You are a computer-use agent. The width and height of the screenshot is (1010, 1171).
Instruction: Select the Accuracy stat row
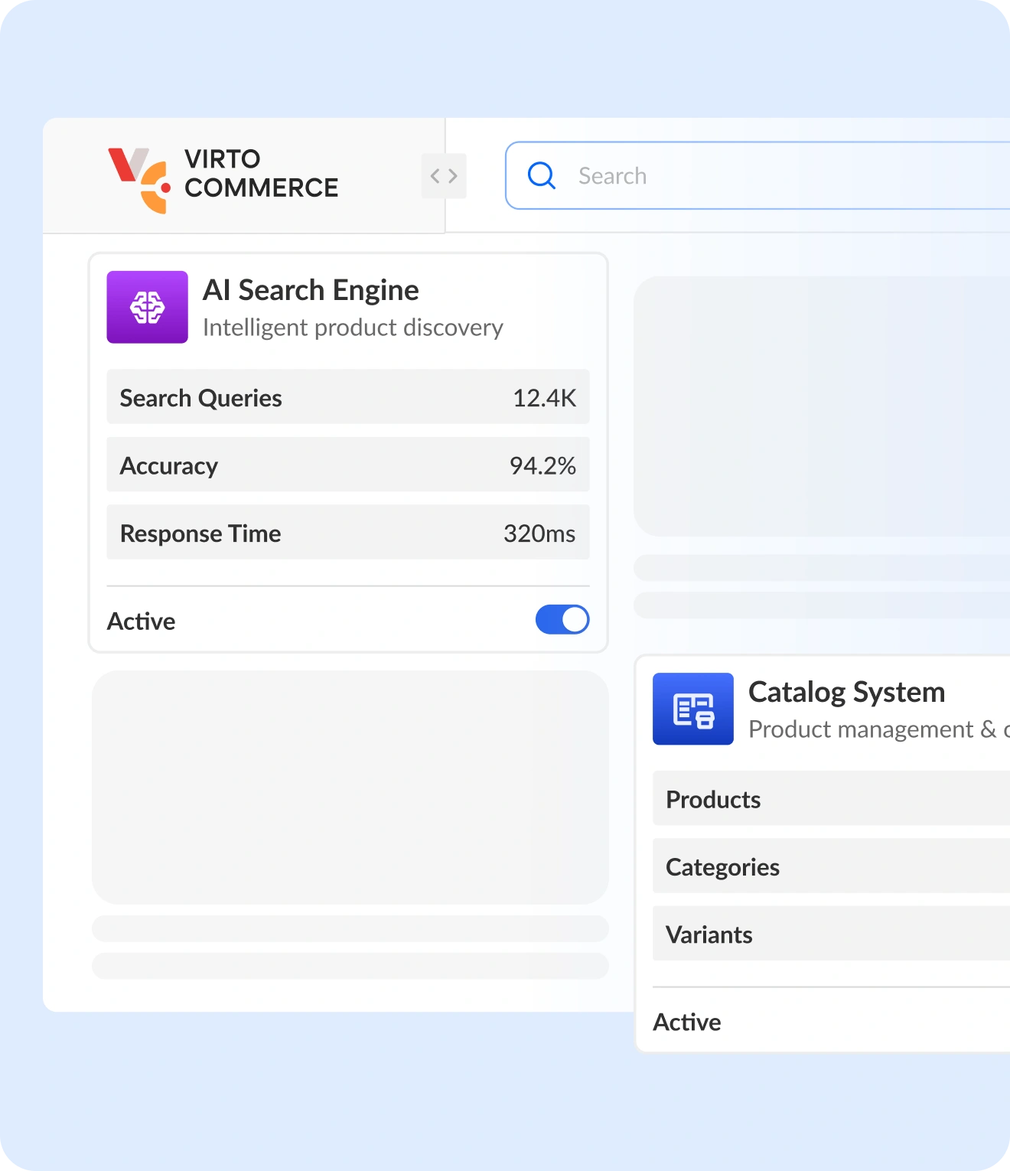pyautogui.click(x=348, y=465)
